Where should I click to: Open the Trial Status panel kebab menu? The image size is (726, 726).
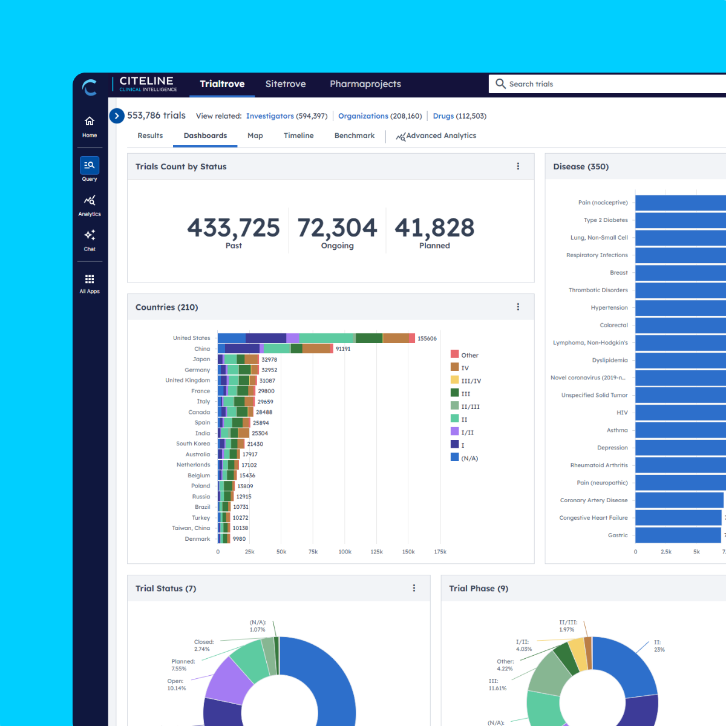(x=414, y=588)
